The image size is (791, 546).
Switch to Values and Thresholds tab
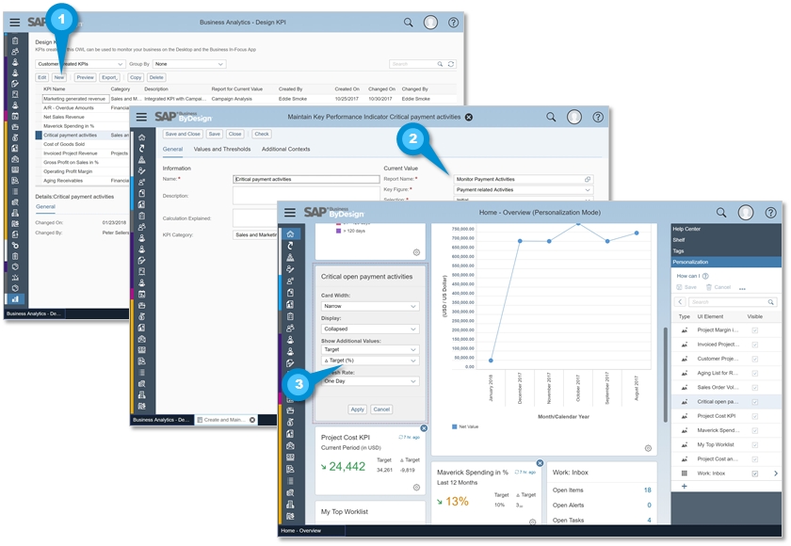(222, 150)
